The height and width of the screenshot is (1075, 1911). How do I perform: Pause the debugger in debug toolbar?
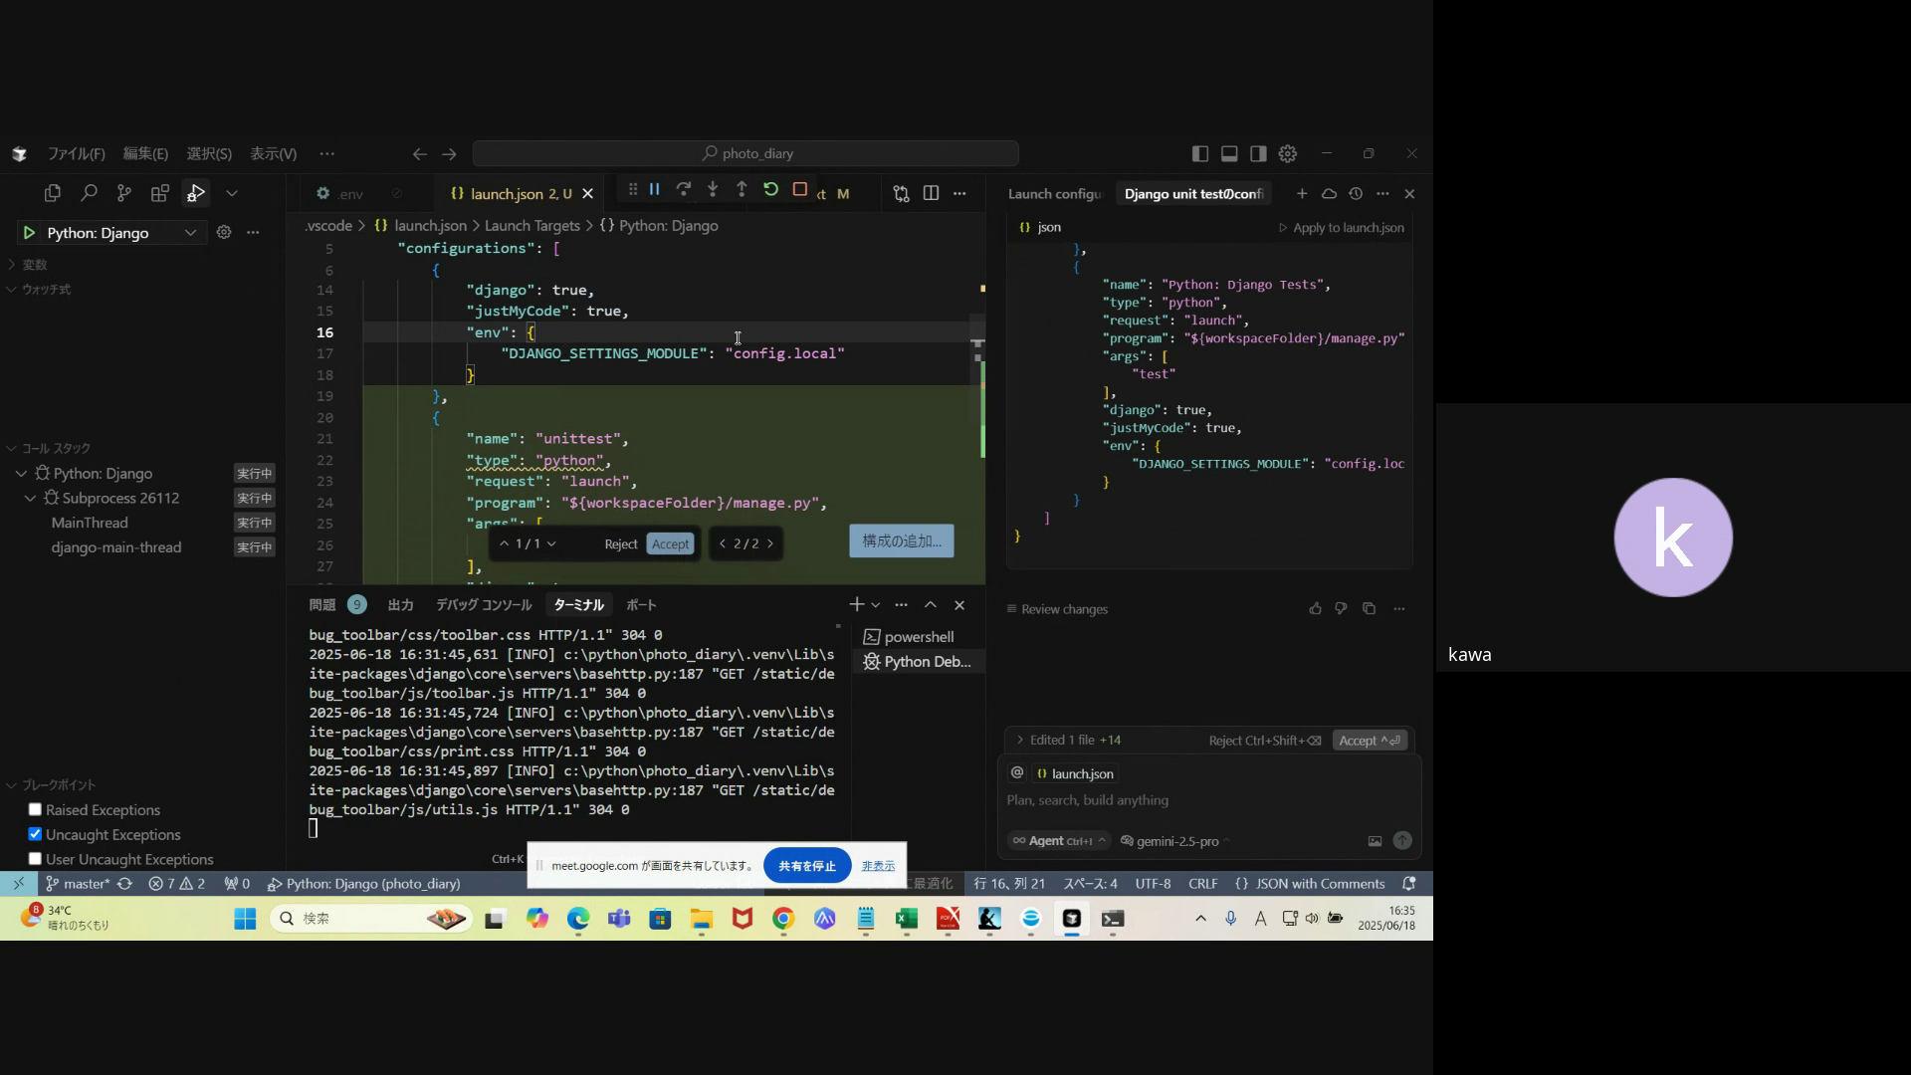tap(655, 189)
